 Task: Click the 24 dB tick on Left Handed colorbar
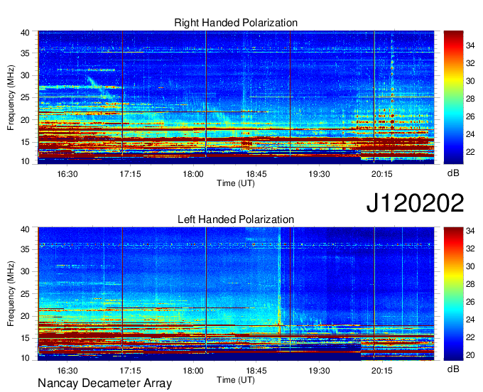tap(470, 320)
